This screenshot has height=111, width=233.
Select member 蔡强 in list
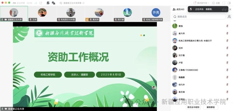[x=202, y=26]
